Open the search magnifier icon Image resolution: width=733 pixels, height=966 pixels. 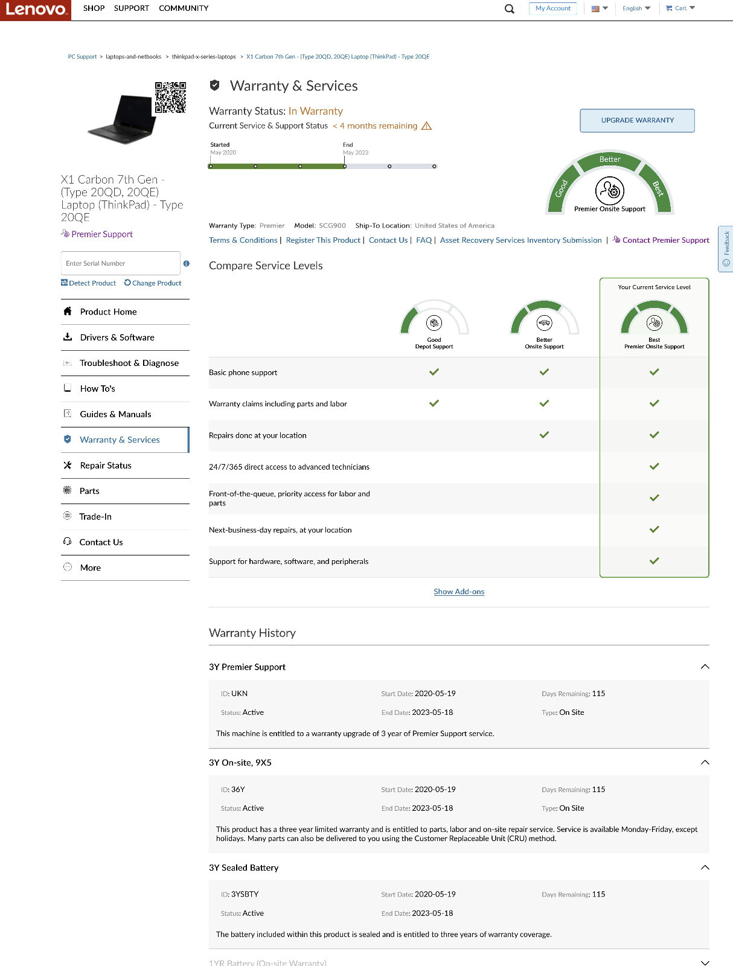click(510, 8)
